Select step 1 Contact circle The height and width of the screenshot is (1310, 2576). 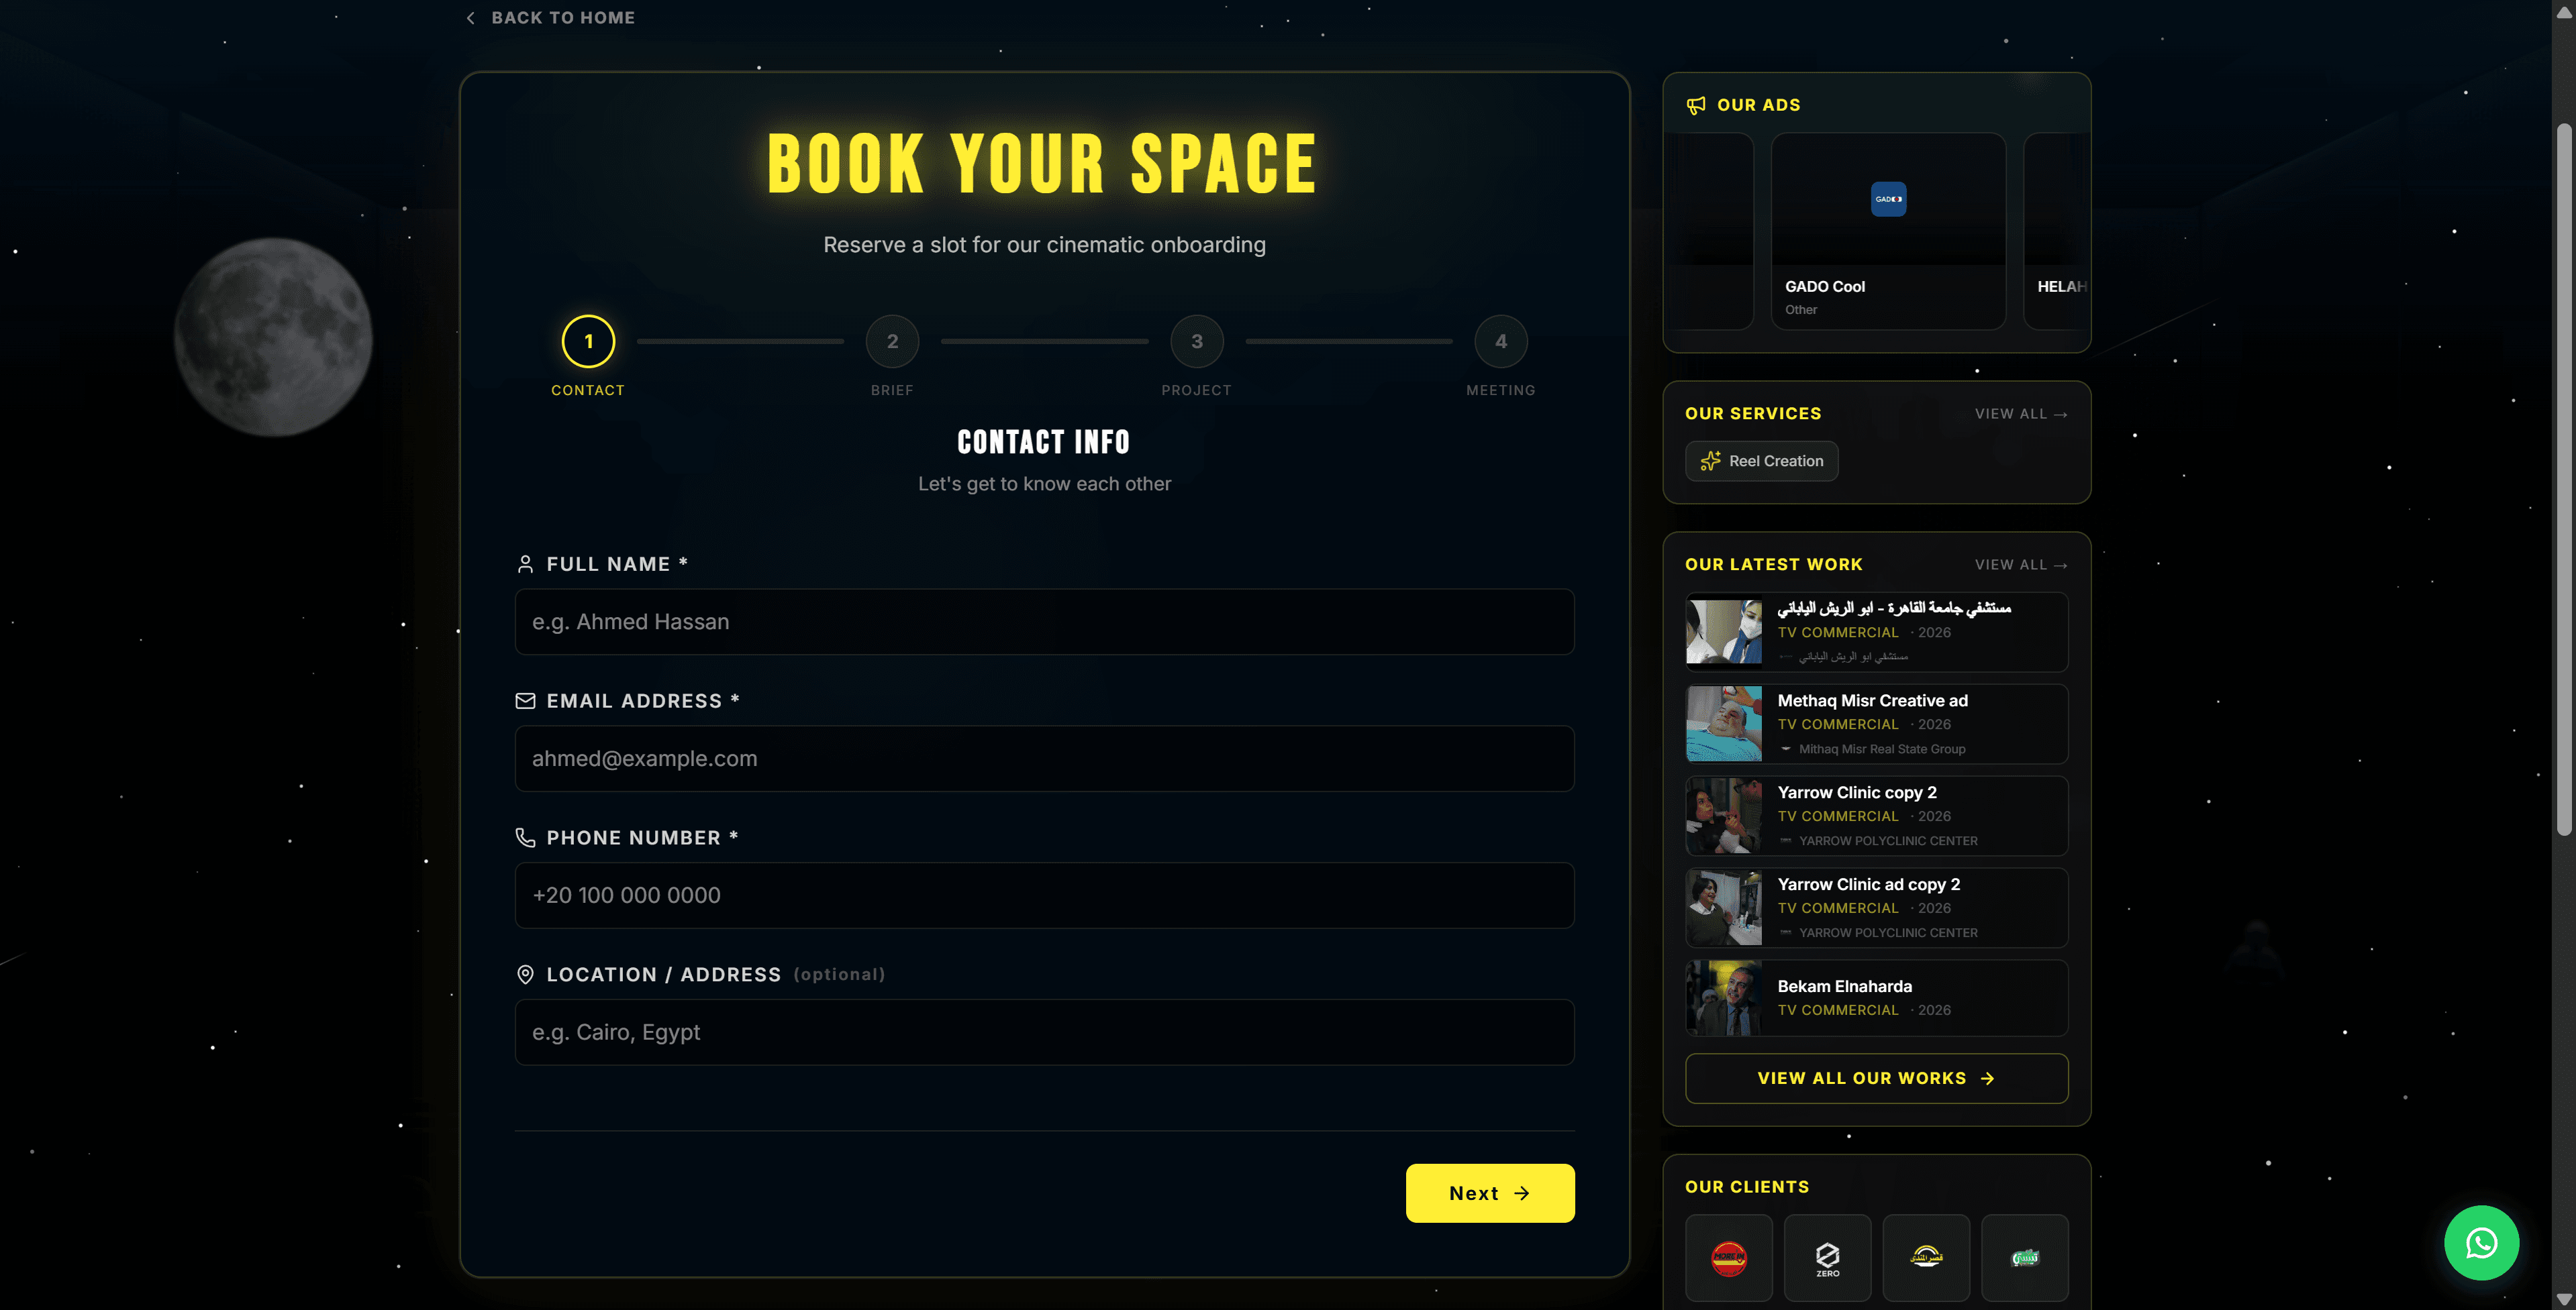pyautogui.click(x=588, y=341)
